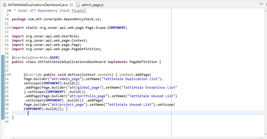Click the class name AttTattletaleDuplicationsDashboard on line 20
This screenshot has width=267, height=139.
click(x=72, y=62)
